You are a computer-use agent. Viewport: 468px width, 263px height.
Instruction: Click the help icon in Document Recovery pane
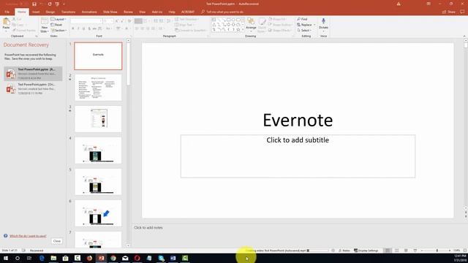(6, 236)
